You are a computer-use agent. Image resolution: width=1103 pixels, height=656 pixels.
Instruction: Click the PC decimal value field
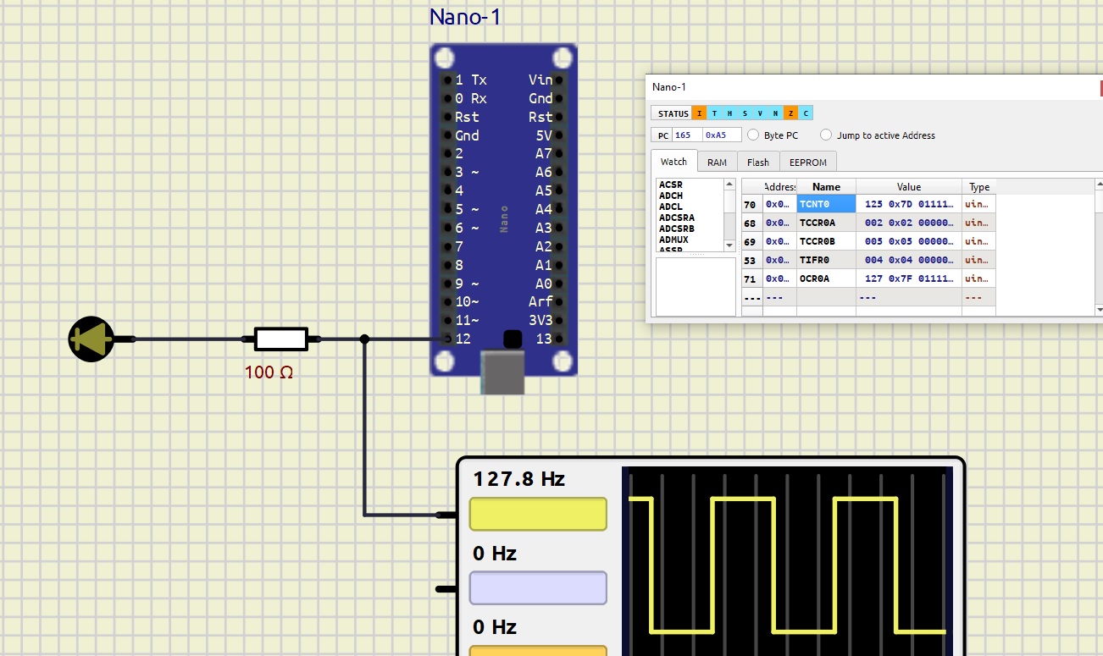pyautogui.click(x=686, y=135)
